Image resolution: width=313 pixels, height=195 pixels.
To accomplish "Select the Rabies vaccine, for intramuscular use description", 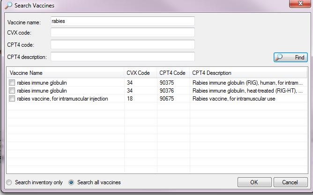I will [x=234, y=99].
